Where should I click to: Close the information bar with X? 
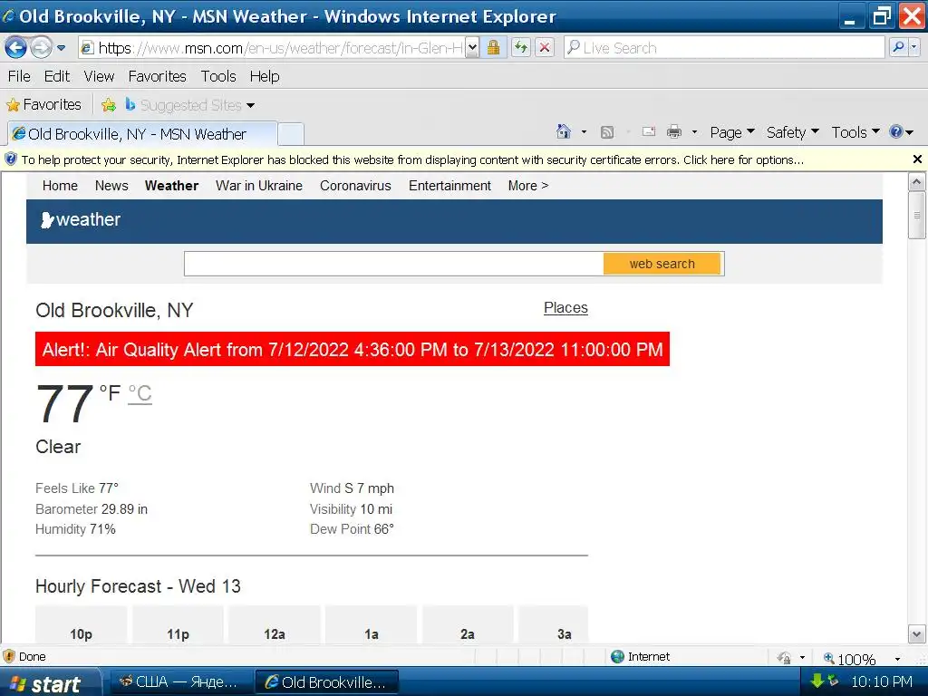[x=917, y=159]
